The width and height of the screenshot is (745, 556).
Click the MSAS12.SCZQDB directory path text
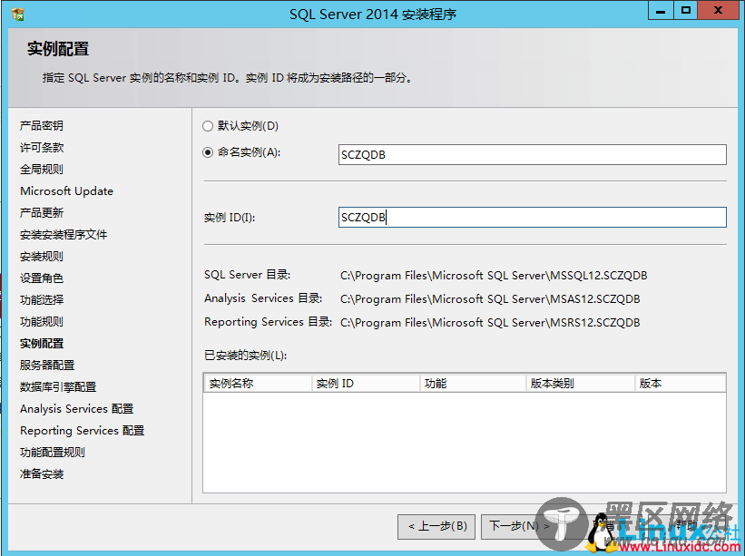pos(490,299)
